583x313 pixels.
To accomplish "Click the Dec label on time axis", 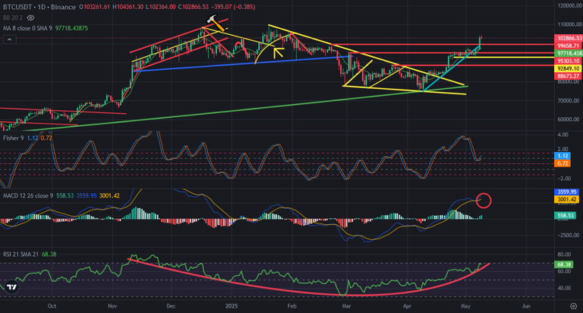I will 171,306.
